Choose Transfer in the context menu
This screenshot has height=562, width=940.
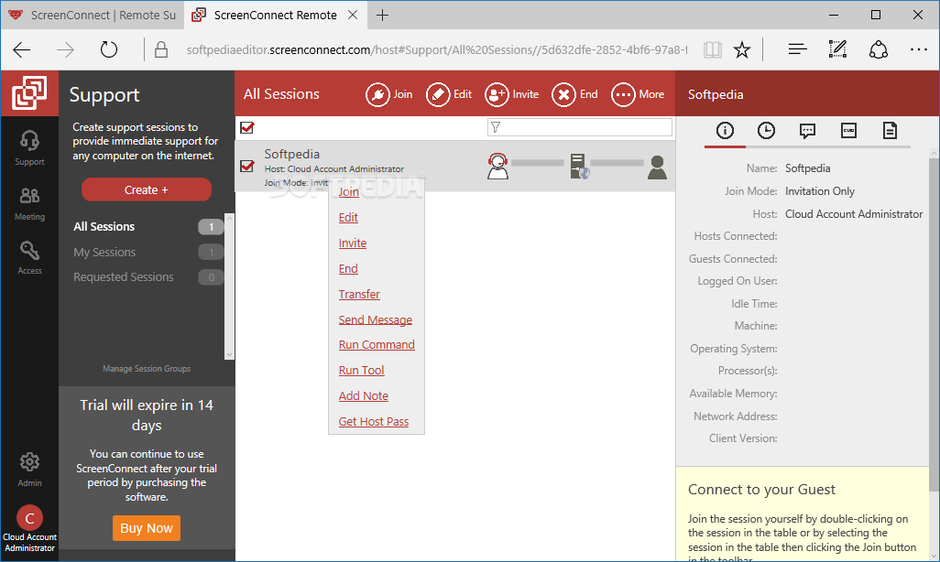359,294
